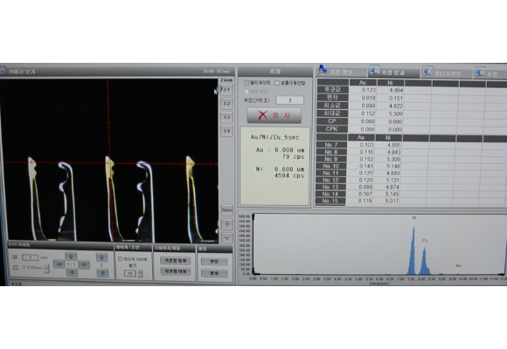Click the mm step value field
The height and width of the screenshot is (349, 507).
coord(30,257)
